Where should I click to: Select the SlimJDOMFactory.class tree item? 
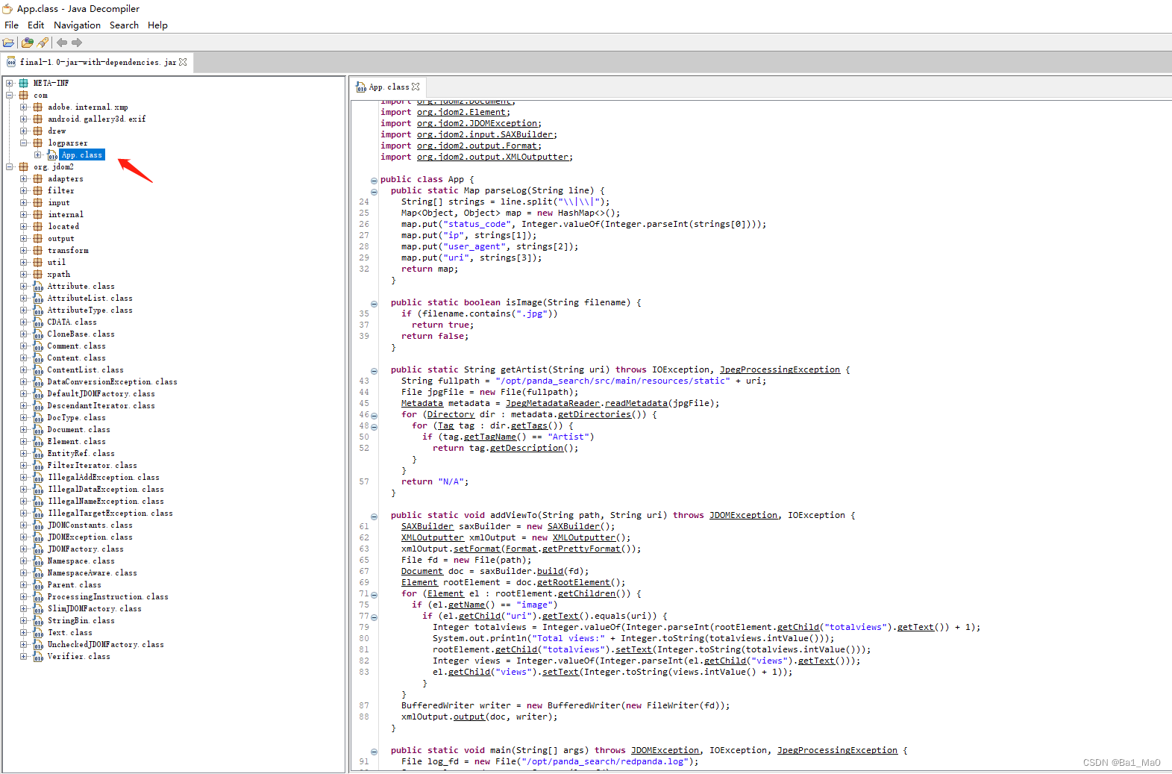click(94, 608)
